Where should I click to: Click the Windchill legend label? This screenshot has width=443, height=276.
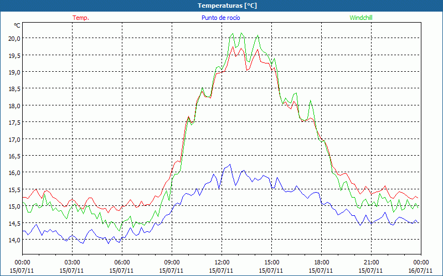click(x=361, y=18)
